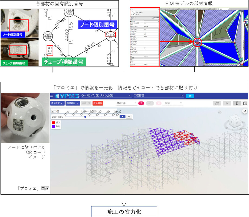The image size is (249, 217).
Task: Open the VPMS hamburger menu
Action: (x=51, y=96)
